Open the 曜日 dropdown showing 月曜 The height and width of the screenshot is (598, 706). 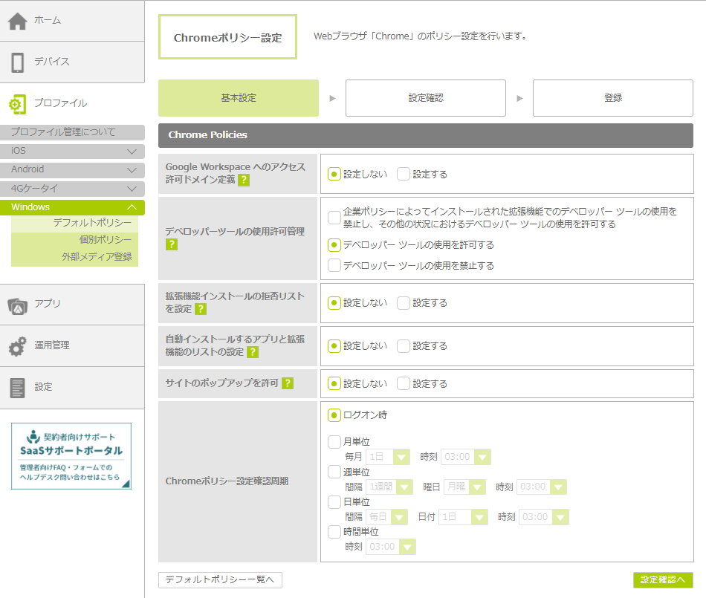(464, 487)
